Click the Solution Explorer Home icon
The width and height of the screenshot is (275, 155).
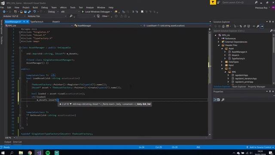click(x=223, y=26)
